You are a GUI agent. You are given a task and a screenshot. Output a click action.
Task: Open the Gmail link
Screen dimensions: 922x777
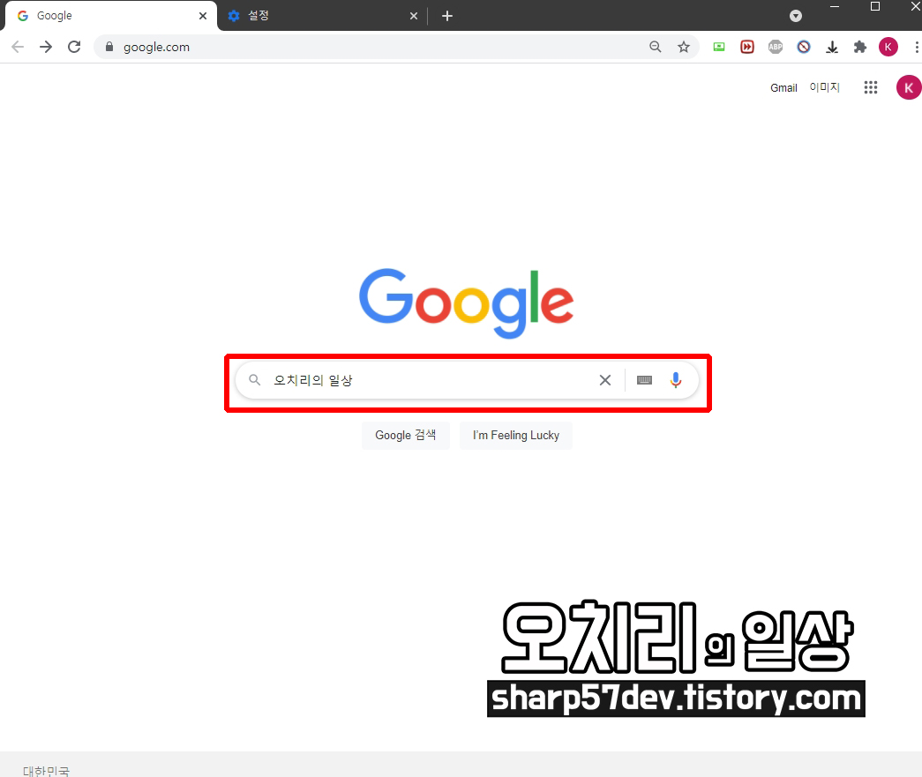(783, 87)
